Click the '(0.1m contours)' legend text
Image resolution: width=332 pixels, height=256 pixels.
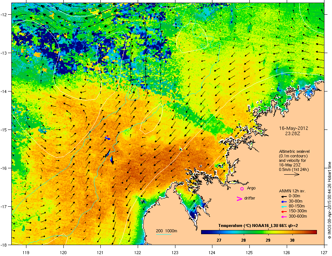pos(293,156)
